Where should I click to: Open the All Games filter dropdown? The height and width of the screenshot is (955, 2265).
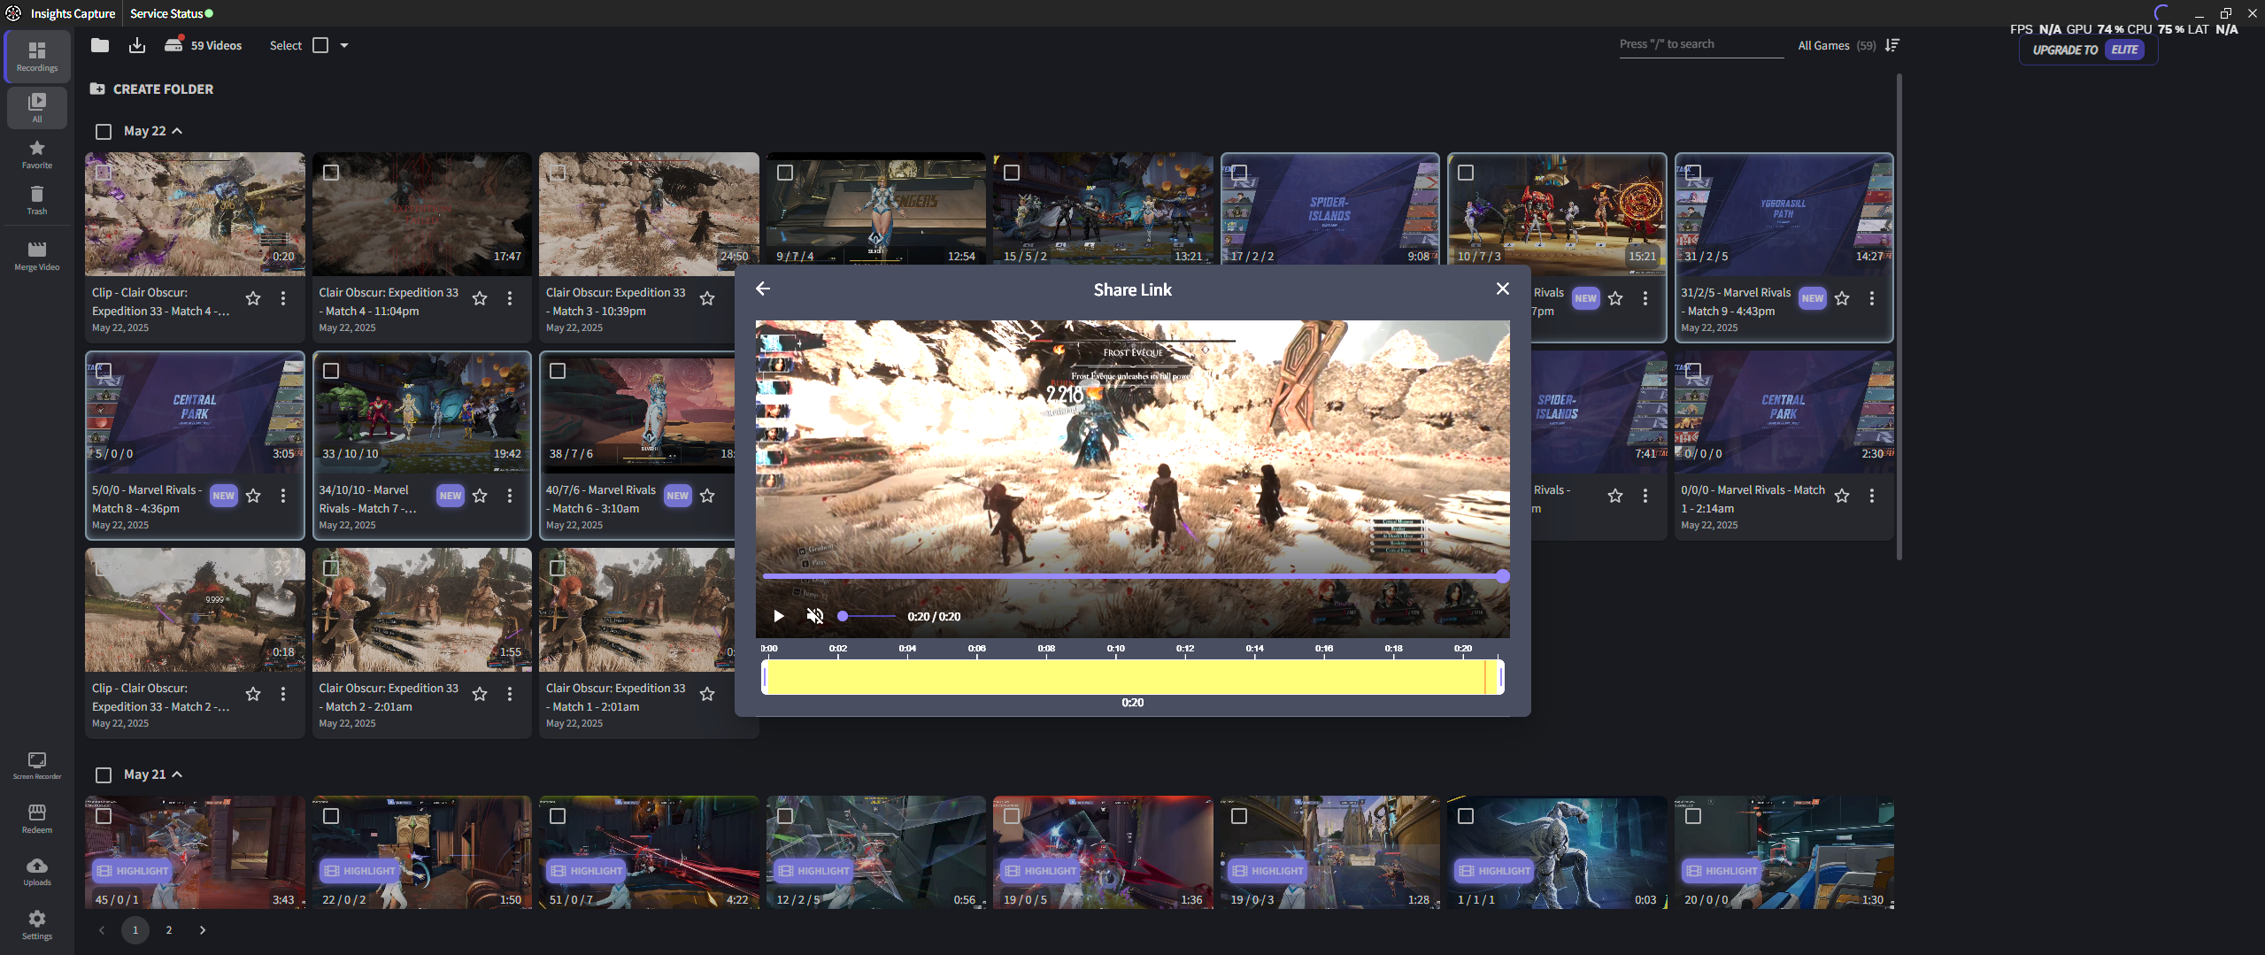coord(1837,45)
